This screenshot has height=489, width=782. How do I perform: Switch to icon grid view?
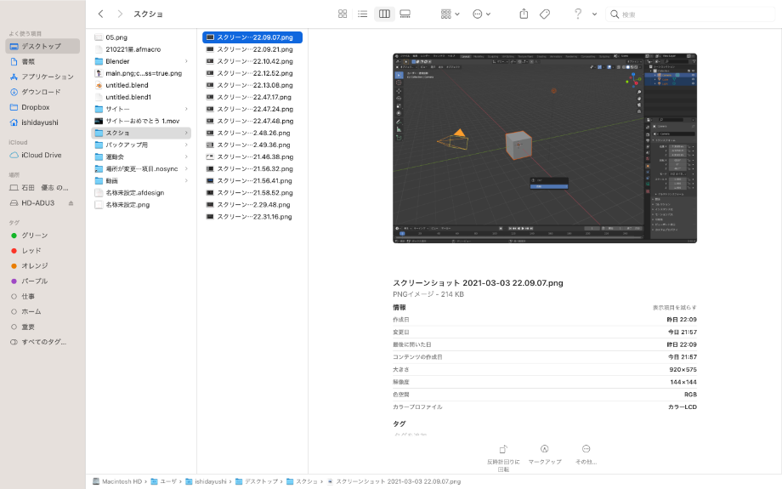pyautogui.click(x=343, y=14)
